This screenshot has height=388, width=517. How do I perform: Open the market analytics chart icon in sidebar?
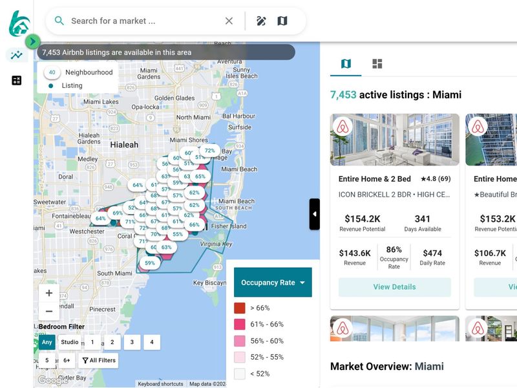click(17, 55)
